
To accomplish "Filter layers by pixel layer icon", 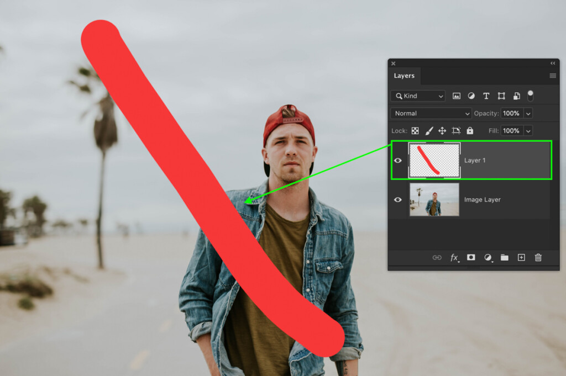I will [x=456, y=96].
